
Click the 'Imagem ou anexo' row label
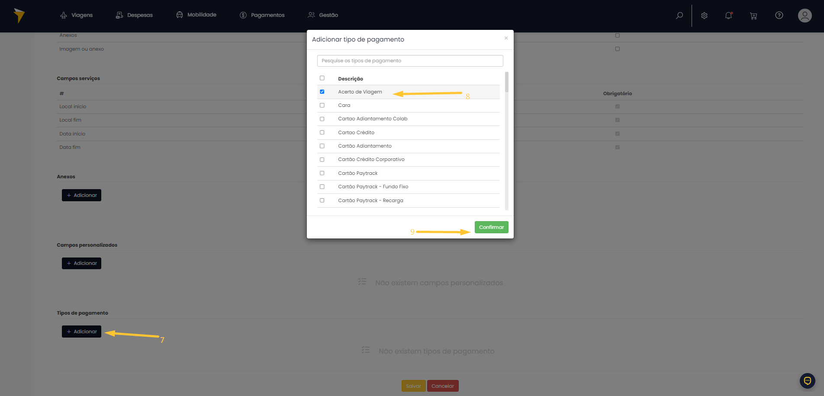tap(82, 49)
